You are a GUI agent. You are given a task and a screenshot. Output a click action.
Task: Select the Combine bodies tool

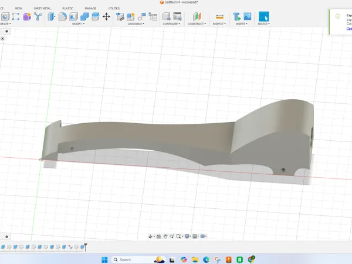[84, 16]
